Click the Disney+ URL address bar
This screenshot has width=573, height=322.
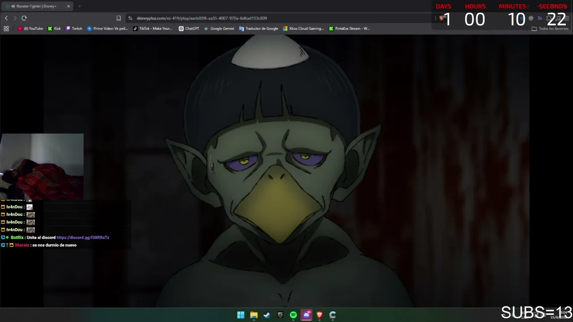point(201,18)
